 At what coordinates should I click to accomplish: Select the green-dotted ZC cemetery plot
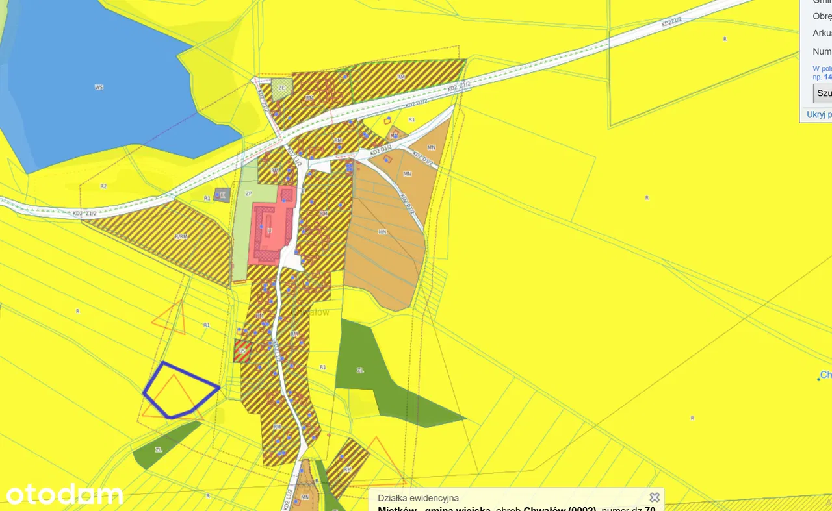click(282, 89)
